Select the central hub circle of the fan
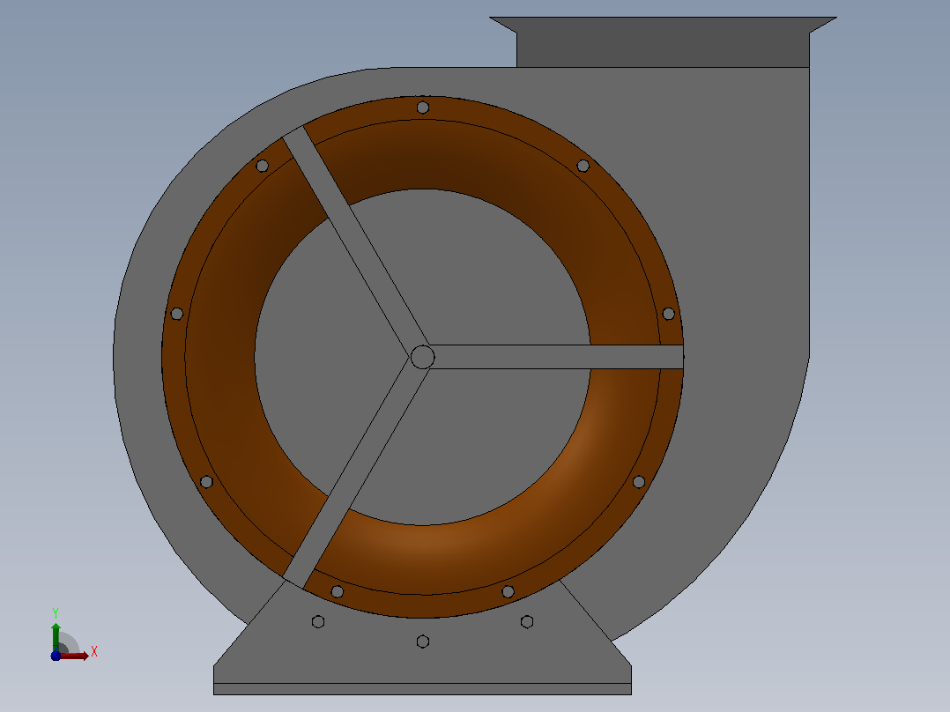This screenshot has width=950, height=712. coord(422,357)
